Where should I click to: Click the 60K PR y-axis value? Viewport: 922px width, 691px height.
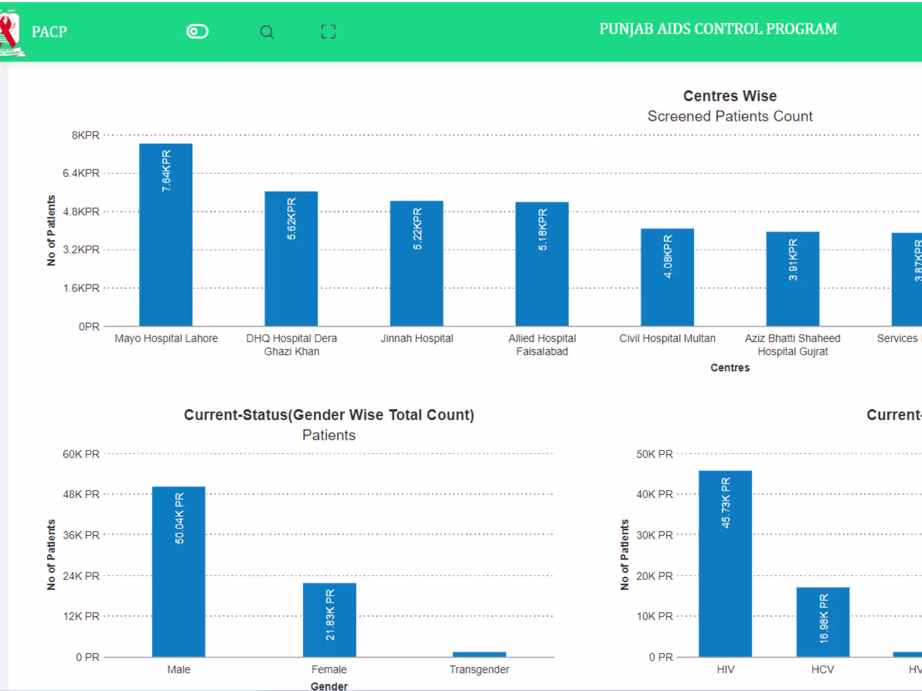click(x=81, y=454)
